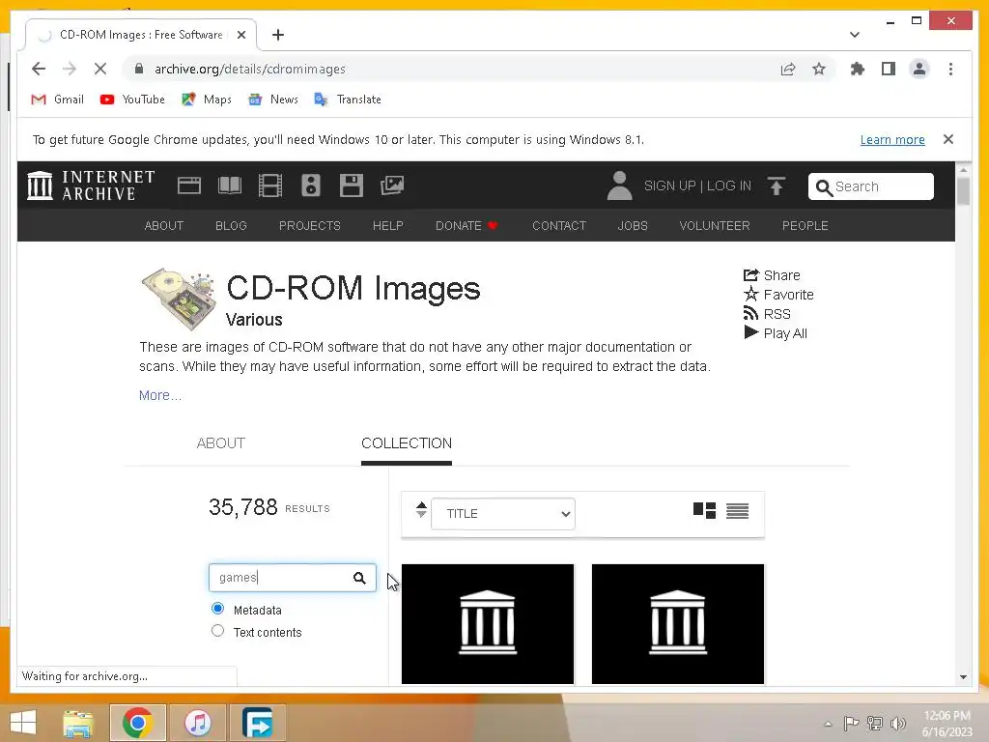
Task: Open Windows Start button
Action: click(x=23, y=723)
